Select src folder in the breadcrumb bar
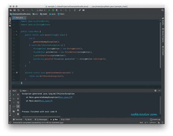 click(x=35, y=14)
